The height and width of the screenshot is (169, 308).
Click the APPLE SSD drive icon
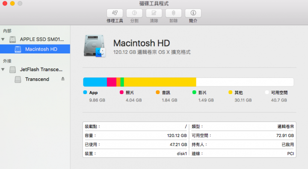point(12,39)
